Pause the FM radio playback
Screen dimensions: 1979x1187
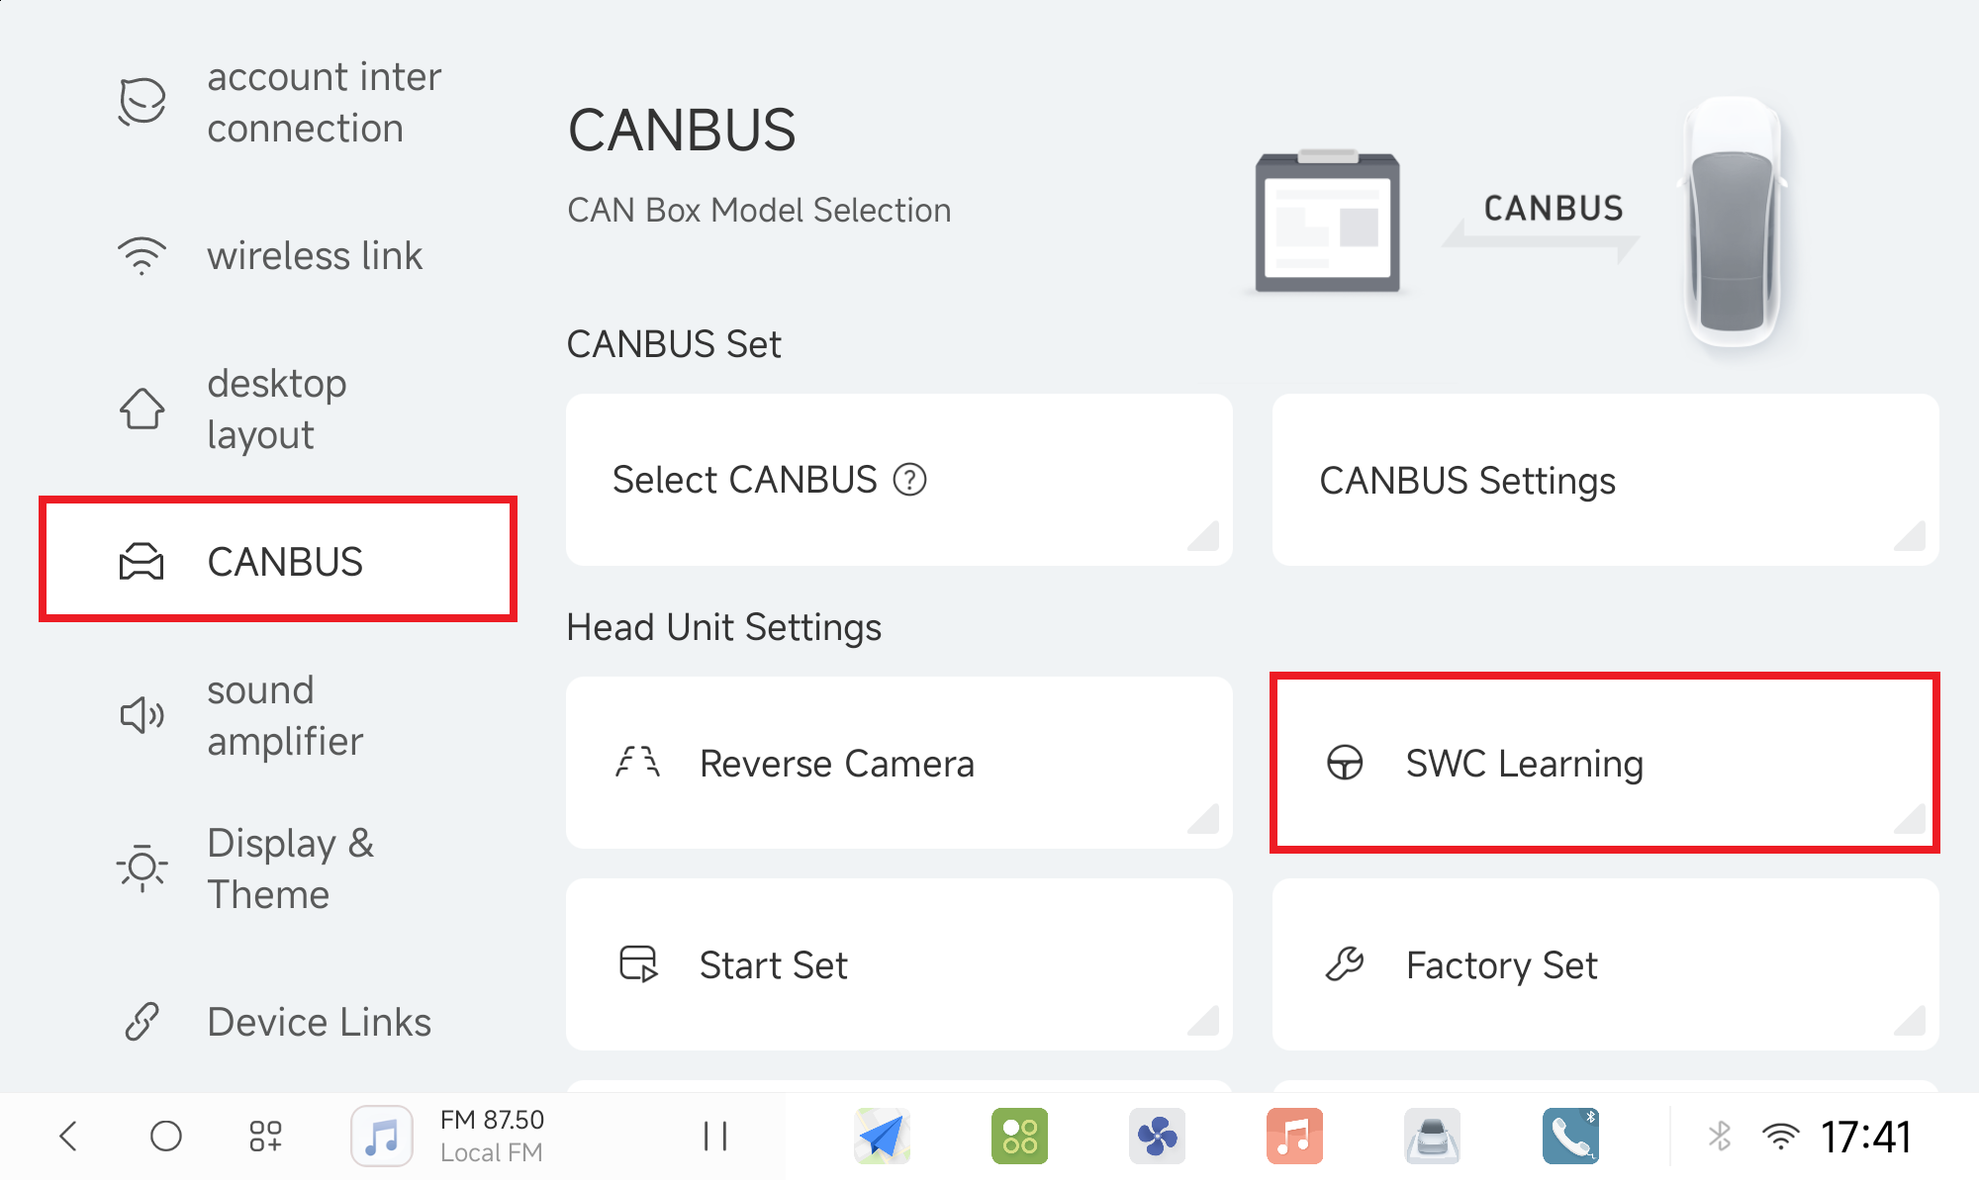click(x=714, y=1137)
